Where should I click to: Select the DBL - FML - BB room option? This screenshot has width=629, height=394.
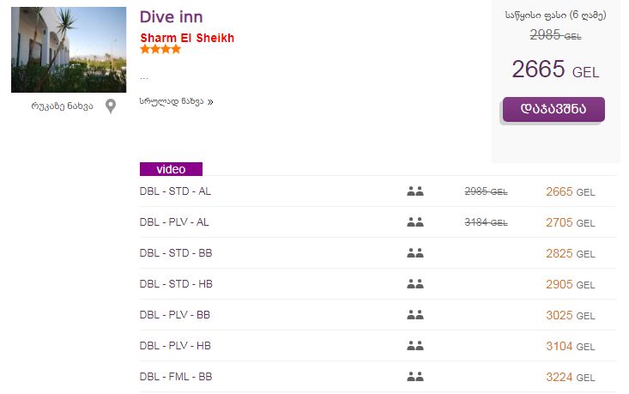pos(176,377)
